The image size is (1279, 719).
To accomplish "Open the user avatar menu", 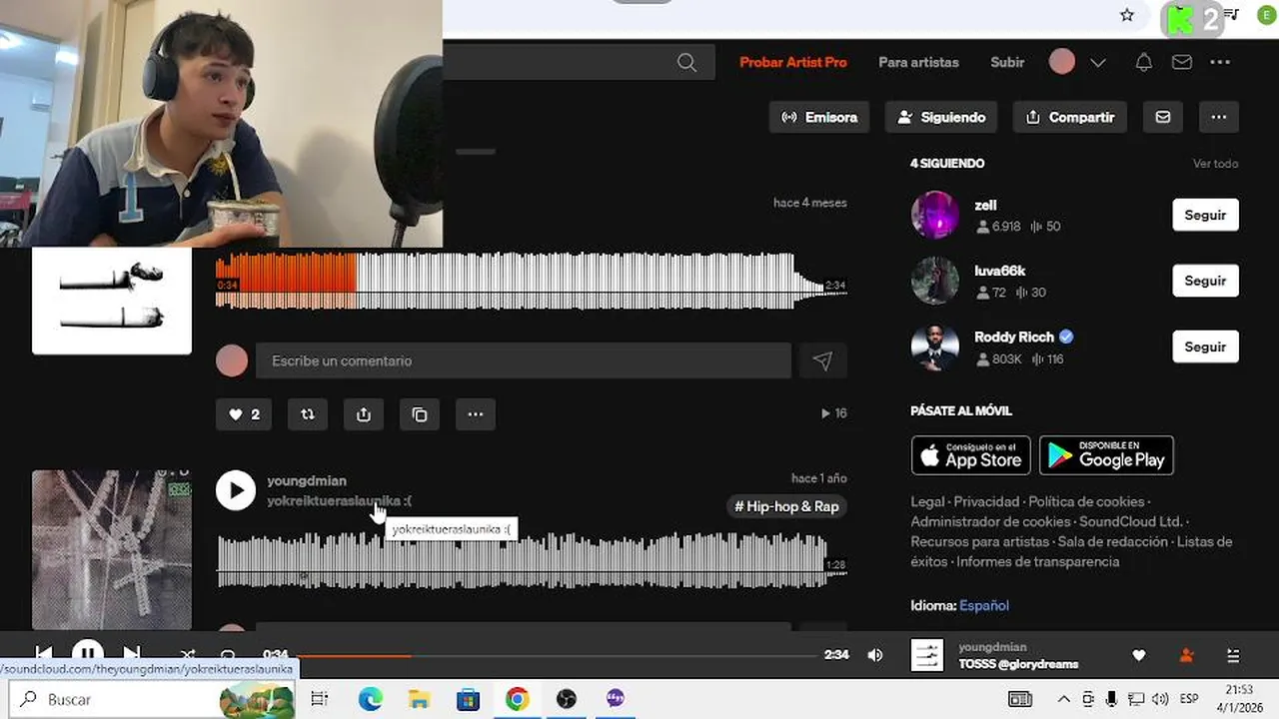I will (1062, 62).
